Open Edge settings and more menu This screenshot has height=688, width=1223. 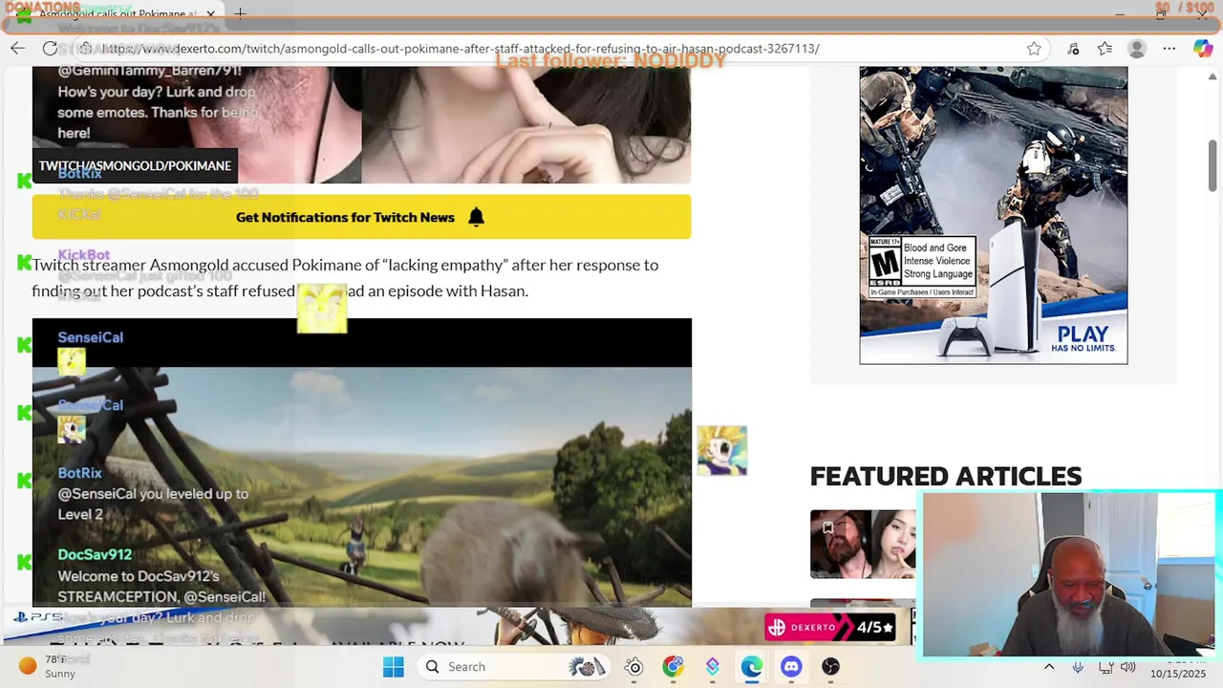pyautogui.click(x=1169, y=49)
